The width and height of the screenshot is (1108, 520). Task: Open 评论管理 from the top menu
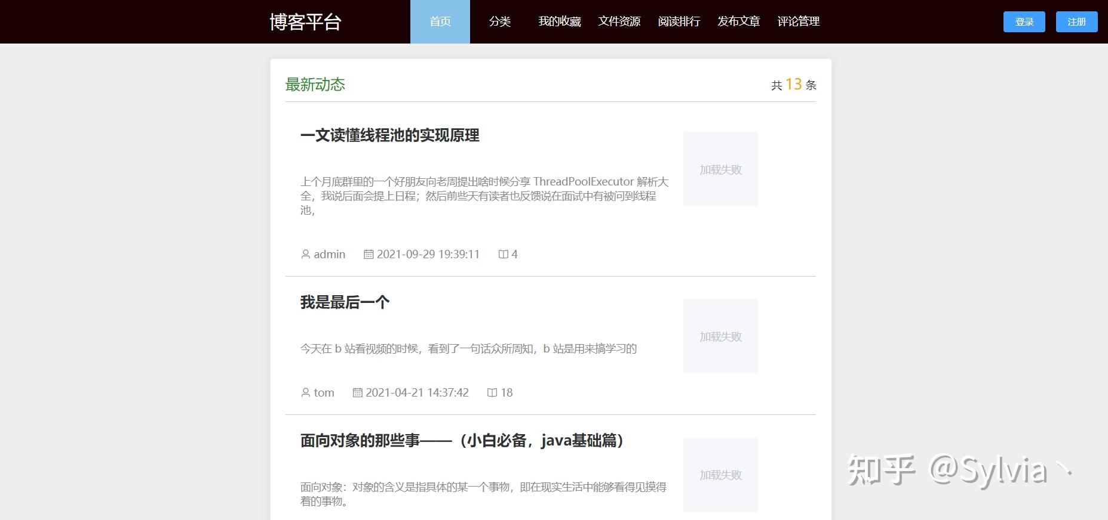[799, 21]
